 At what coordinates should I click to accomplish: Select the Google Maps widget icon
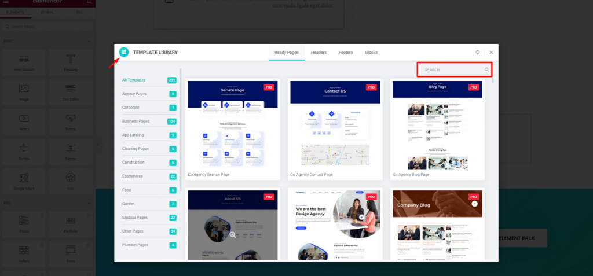coord(24,178)
